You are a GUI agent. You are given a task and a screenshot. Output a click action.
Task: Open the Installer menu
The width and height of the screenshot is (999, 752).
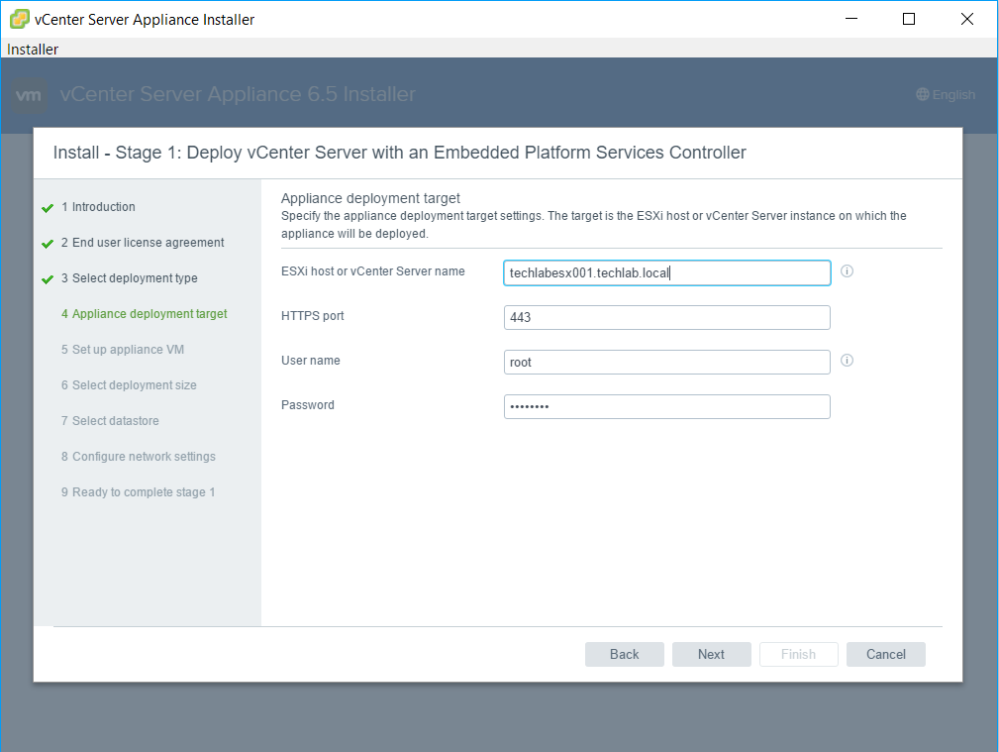[33, 50]
